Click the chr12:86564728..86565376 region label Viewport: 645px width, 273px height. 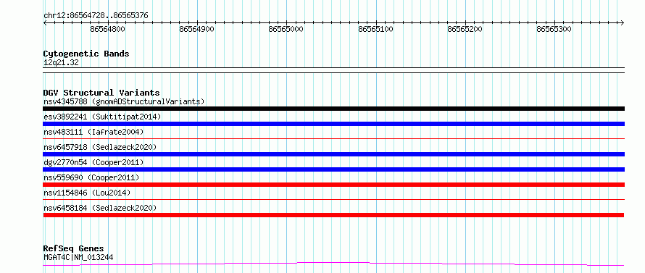pyautogui.click(x=96, y=16)
